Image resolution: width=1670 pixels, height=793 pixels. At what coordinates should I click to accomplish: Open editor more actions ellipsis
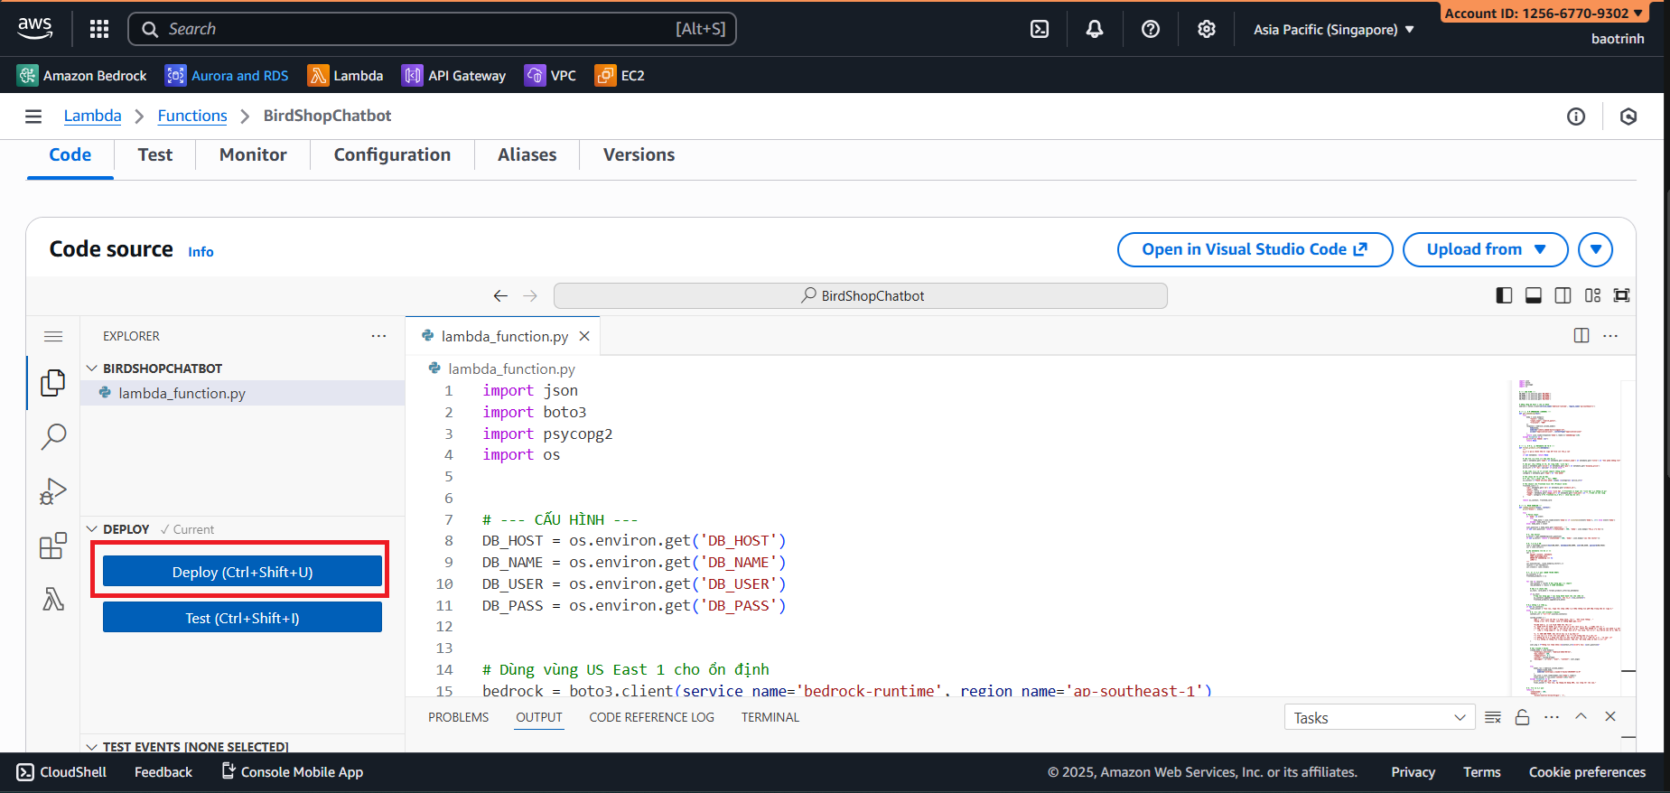[x=1610, y=335]
